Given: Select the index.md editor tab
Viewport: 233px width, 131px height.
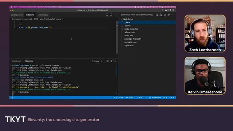Looking at the screenshot, I should click(x=30, y=15).
